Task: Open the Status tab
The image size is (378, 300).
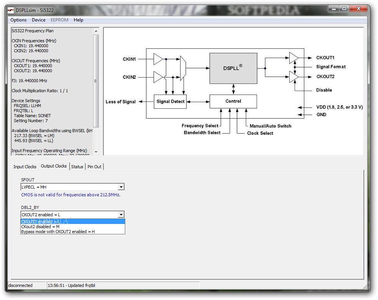Action: coord(77,167)
